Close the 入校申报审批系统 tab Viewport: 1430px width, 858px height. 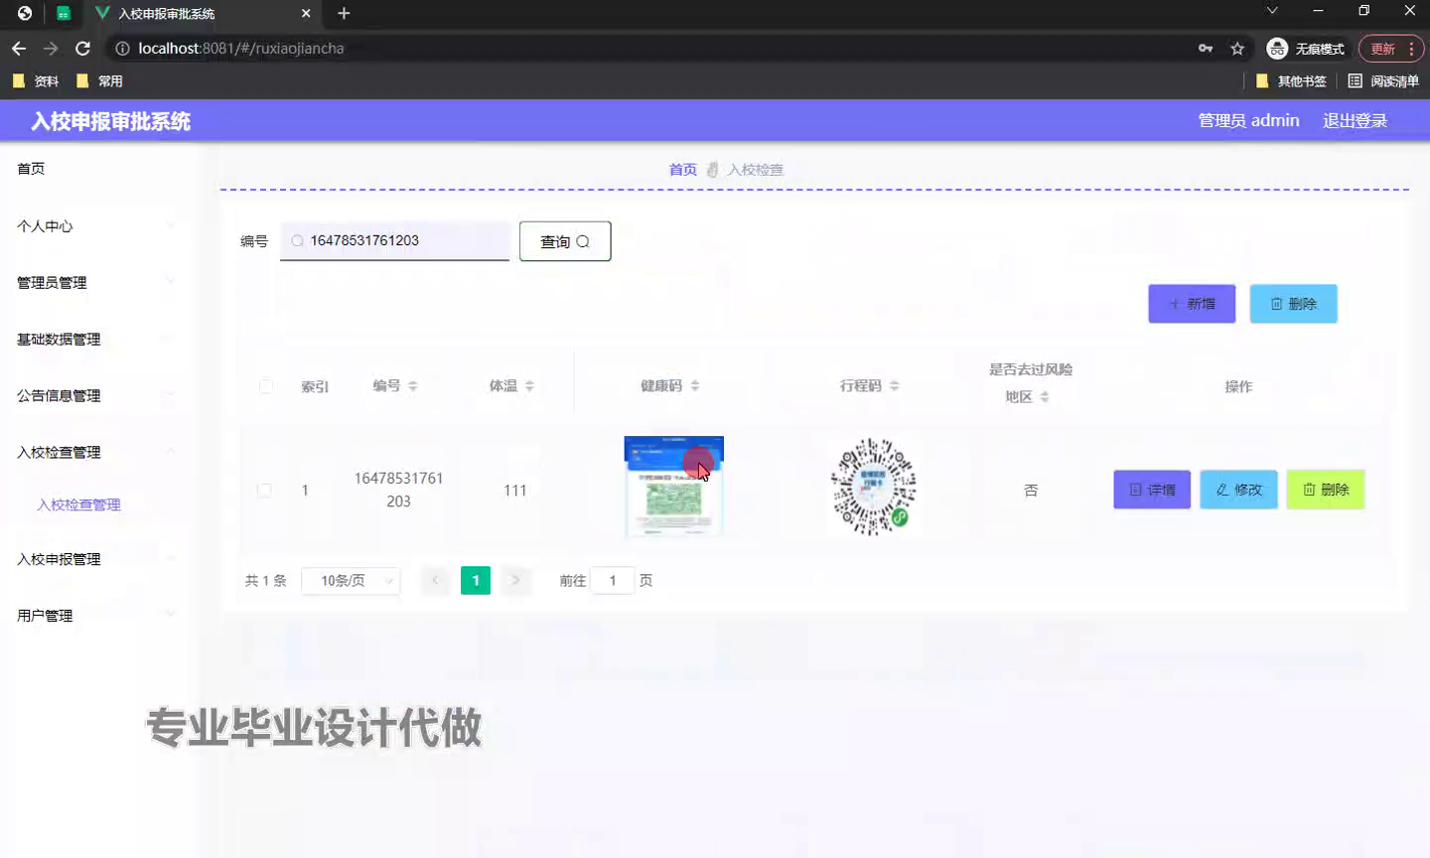tap(306, 13)
